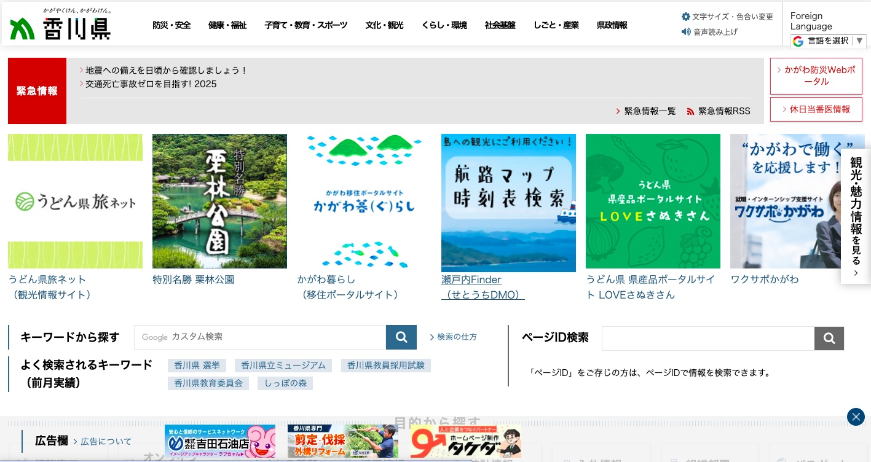This screenshot has height=462, width=871.
Task: Open the 緊急情報一覧 link
Action: tap(650, 111)
